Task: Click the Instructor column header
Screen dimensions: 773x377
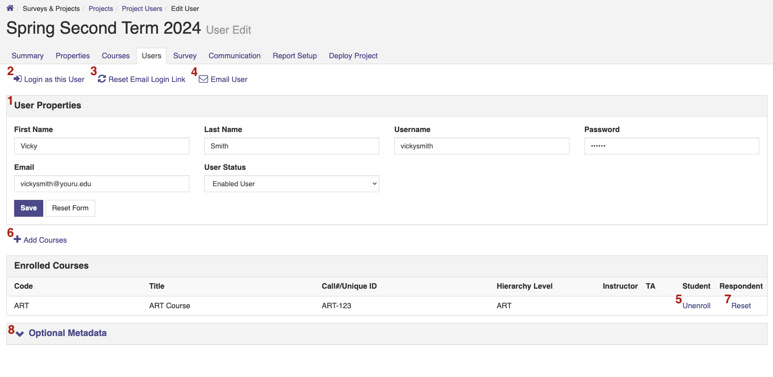Action: (x=620, y=286)
